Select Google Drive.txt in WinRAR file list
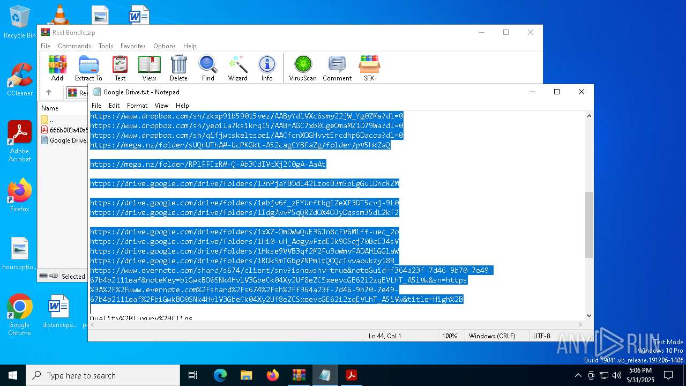 (x=64, y=140)
